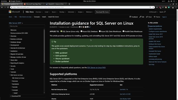This screenshot has height=100, width=178.
Task: Close the Installation guidance tab
Action: (21, 4)
